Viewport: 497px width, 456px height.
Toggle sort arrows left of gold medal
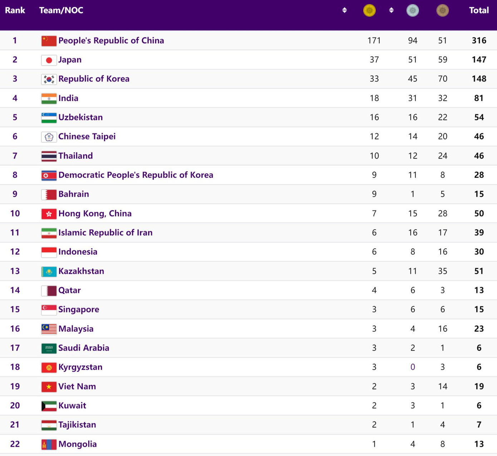pyautogui.click(x=344, y=10)
